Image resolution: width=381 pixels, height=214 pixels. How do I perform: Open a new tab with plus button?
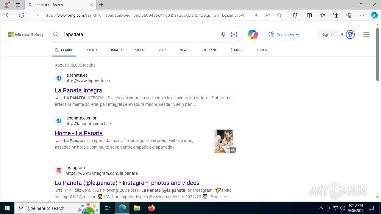tap(102, 5)
